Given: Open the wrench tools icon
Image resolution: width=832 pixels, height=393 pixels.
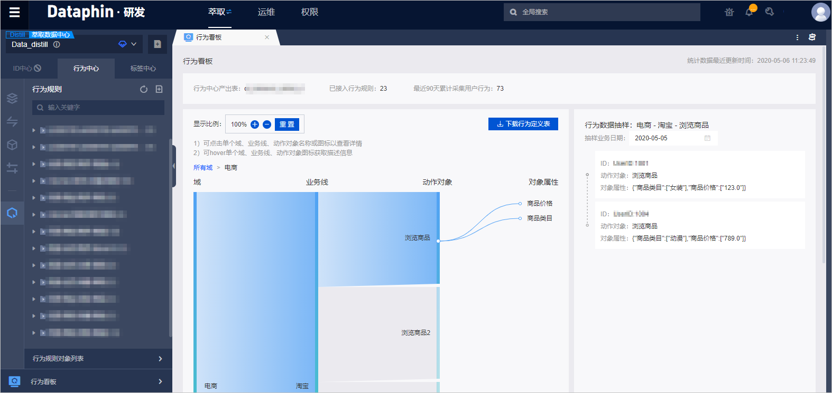Looking at the screenshot, I should tap(770, 12).
